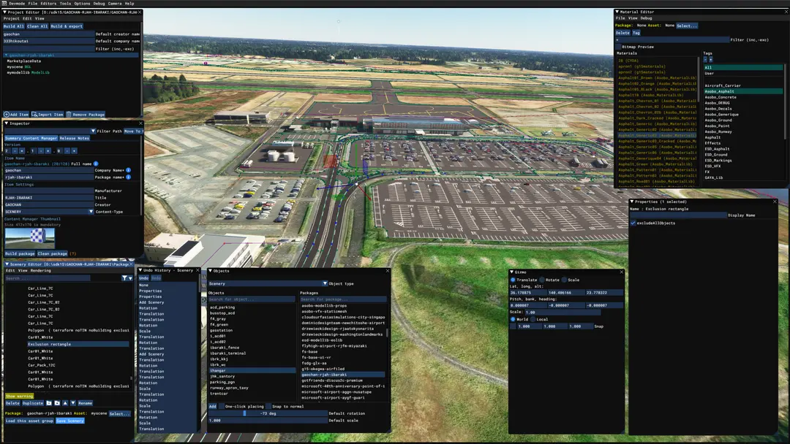Close the Objects panel
The width and height of the screenshot is (790, 444).
pyautogui.click(x=388, y=270)
